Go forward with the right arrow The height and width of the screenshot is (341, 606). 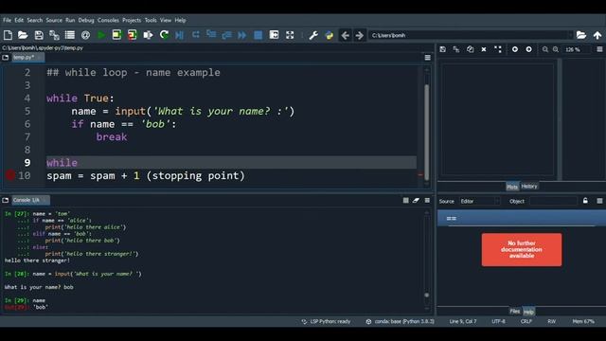click(360, 35)
